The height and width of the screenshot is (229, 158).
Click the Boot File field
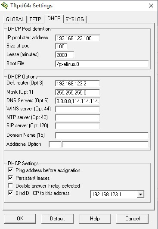(102, 64)
